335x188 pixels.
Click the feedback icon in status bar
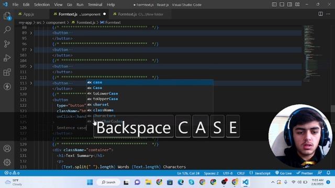point(320,173)
